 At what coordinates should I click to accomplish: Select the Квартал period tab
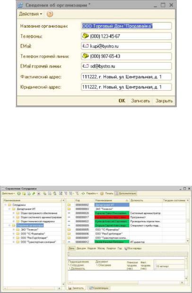point(111,248)
